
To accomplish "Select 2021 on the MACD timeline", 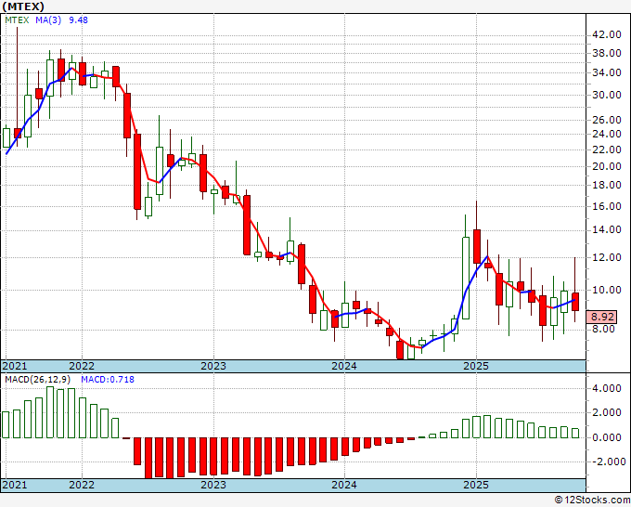I will [x=15, y=485].
